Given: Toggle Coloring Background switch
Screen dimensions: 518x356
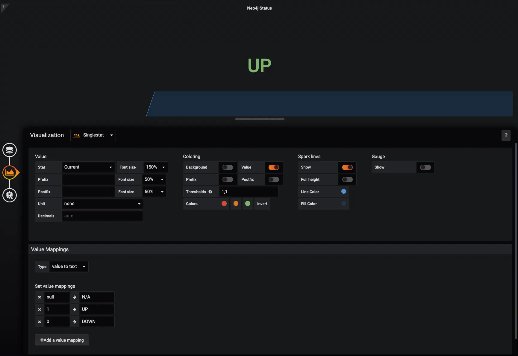Looking at the screenshot, I should (x=228, y=167).
